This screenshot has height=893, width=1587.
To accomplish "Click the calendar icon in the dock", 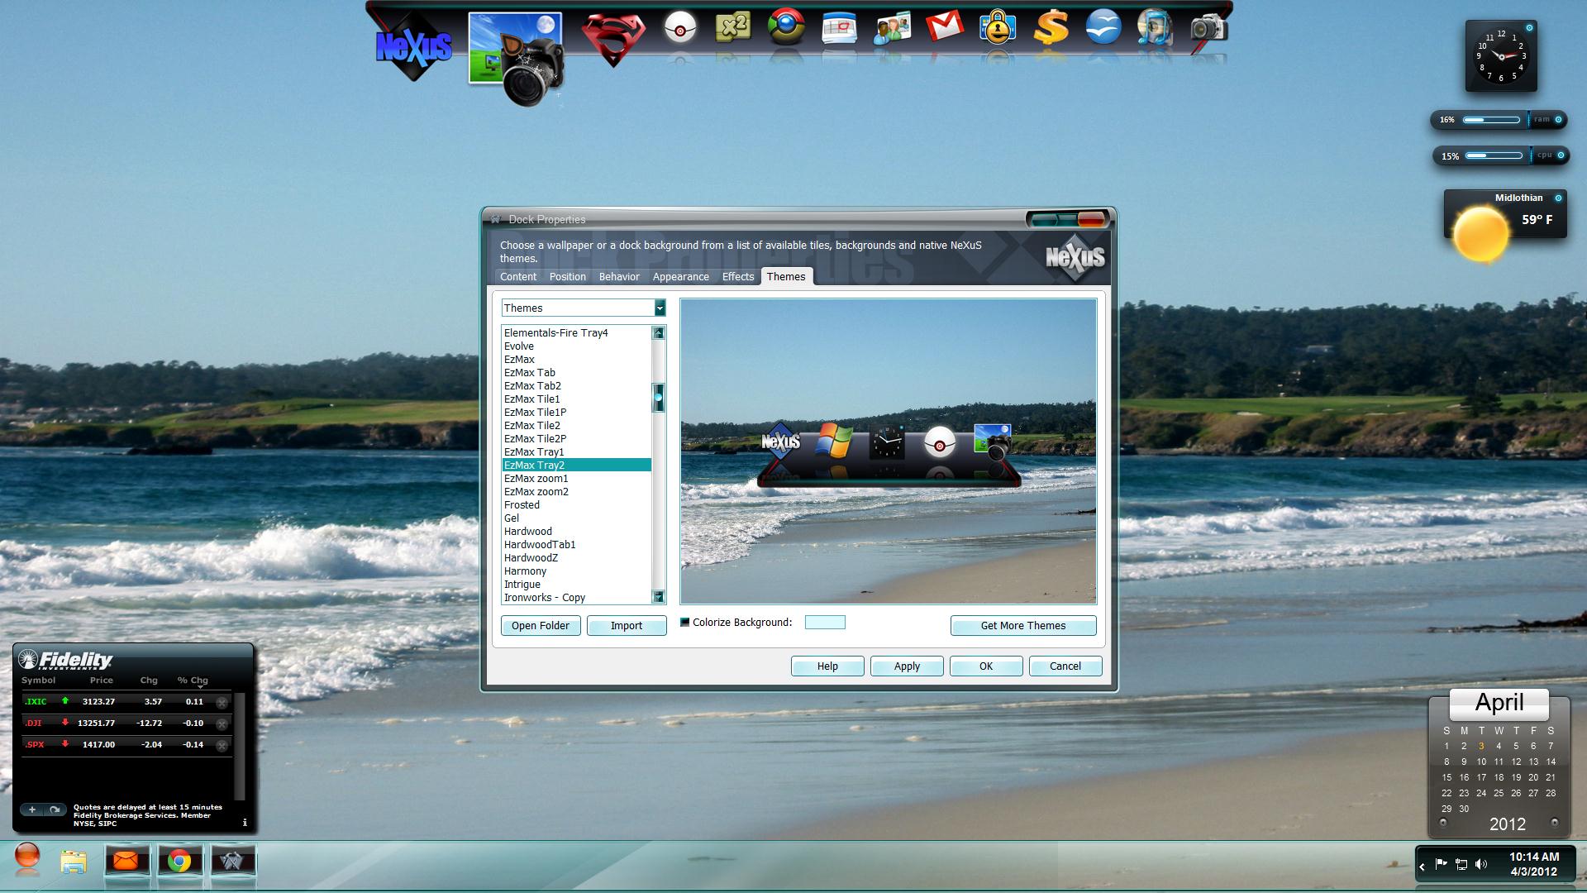I will pyautogui.click(x=839, y=27).
